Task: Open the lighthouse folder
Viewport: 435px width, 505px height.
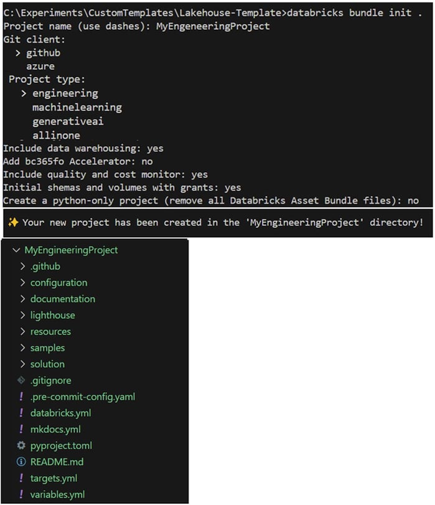Action: pos(52,315)
